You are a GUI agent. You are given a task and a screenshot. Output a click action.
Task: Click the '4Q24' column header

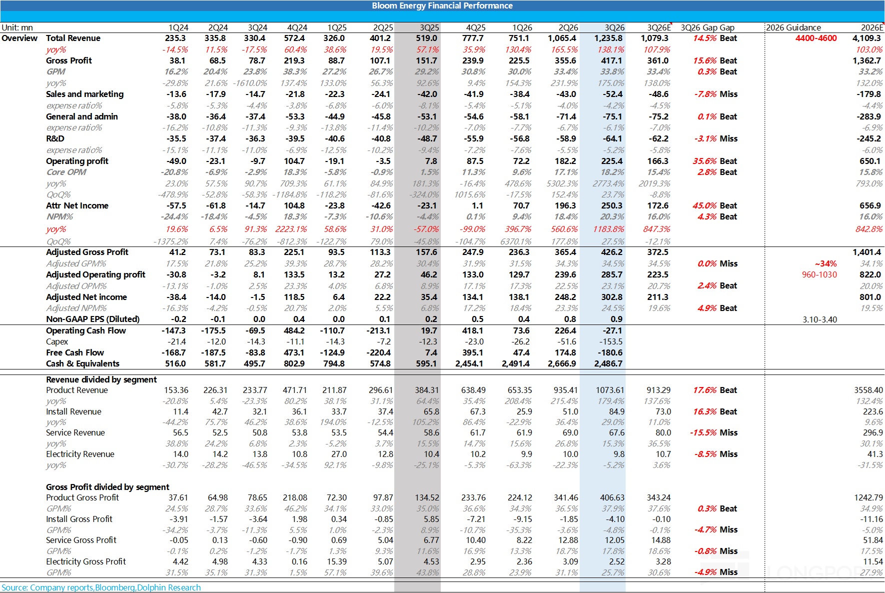tap(297, 27)
